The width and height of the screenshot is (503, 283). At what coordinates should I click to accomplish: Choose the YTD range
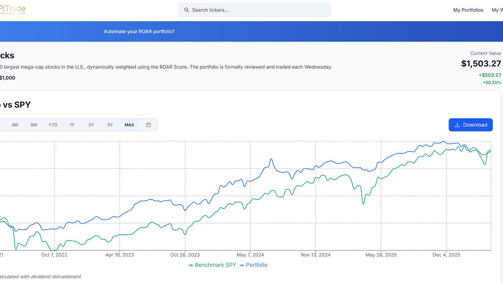point(53,125)
